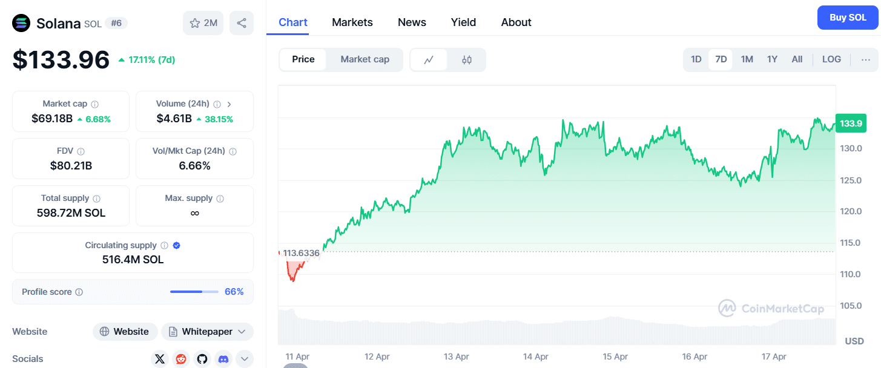Click the 113.6336 opening price marker
Screen dimensions: 881x368
pyautogui.click(x=301, y=252)
